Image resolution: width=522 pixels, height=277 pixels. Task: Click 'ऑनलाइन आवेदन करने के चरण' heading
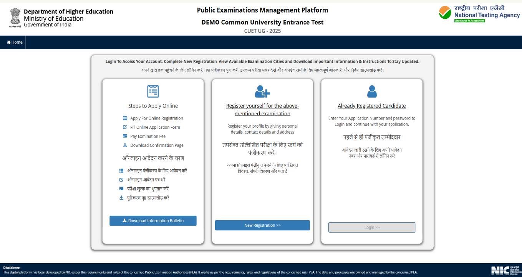coord(153,158)
